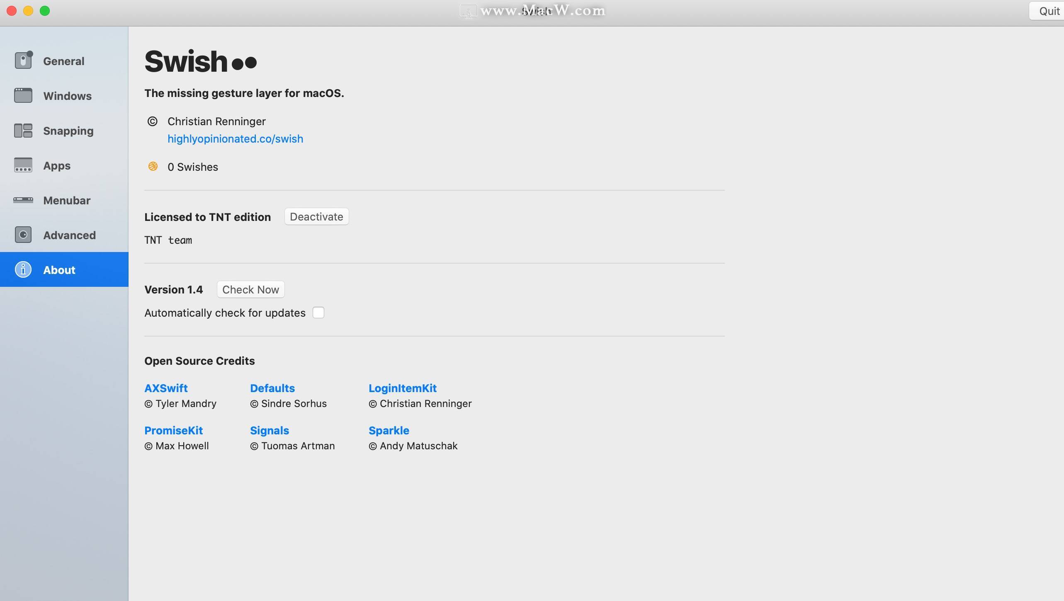Image resolution: width=1064 pixels, height=601 pixels.
Task: Click '© Andy Matuschak' credit text
Action: point(413,446)
